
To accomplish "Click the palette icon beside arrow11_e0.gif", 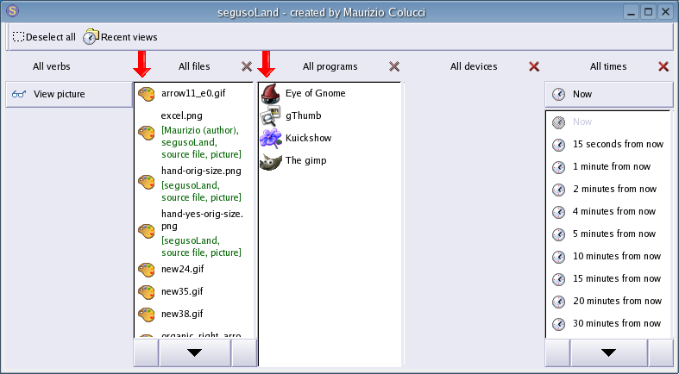I will (147, 94).
